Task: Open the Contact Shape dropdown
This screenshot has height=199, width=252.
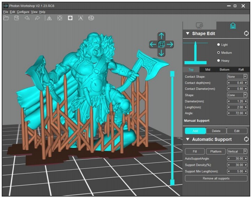Action: 237,76
